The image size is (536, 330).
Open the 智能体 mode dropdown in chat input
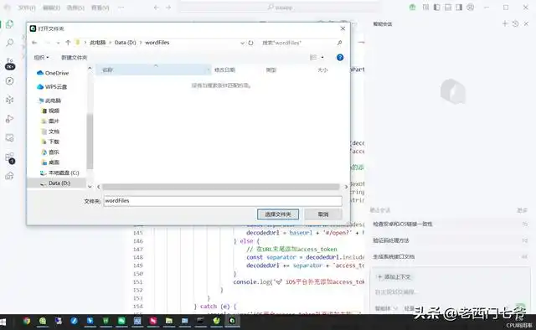pyautogui.click(x=386, y=308)
